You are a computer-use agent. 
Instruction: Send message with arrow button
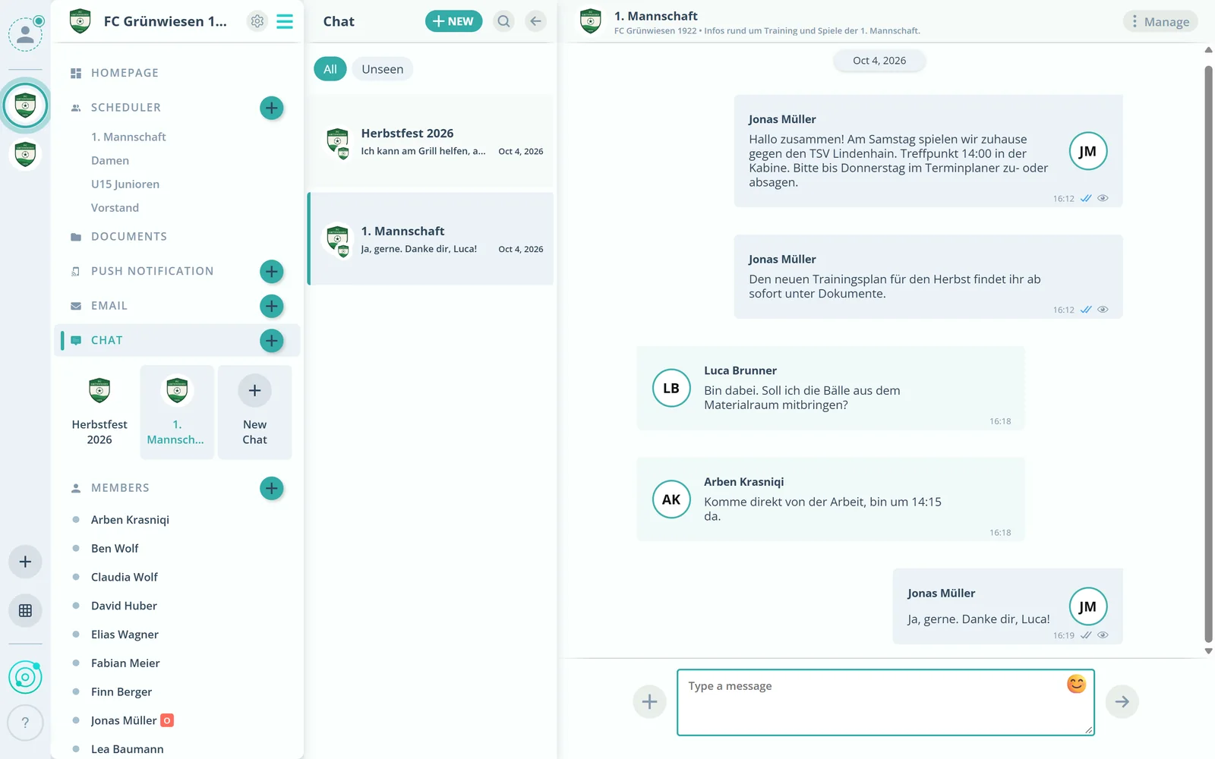[1122, 702]
